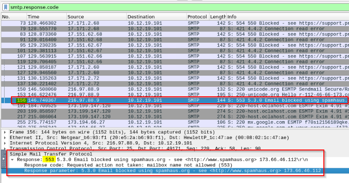Collapse the Response: 553 tree node
The height and width of the screenshot is (183, 349).
tap(12, 160)
